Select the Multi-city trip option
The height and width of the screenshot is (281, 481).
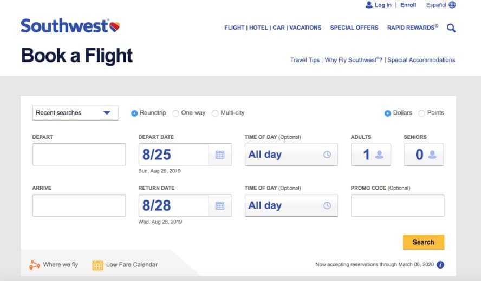coord(215,113)
